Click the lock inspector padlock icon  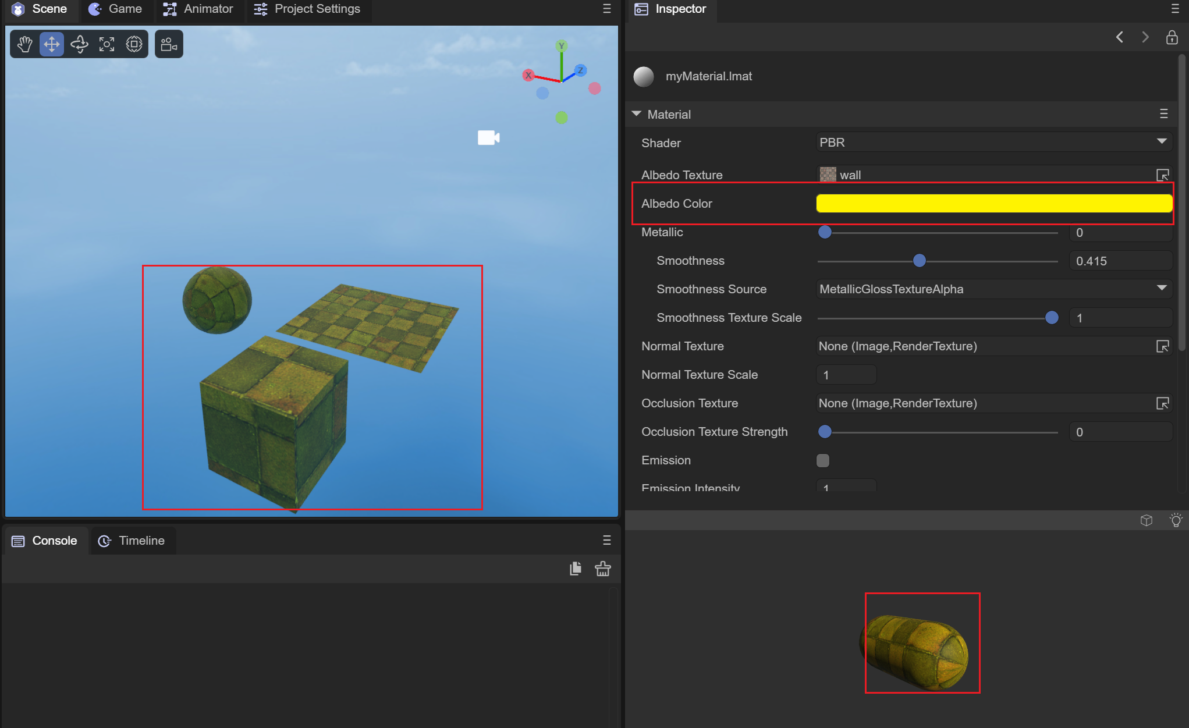click(x=1172, y=37)
